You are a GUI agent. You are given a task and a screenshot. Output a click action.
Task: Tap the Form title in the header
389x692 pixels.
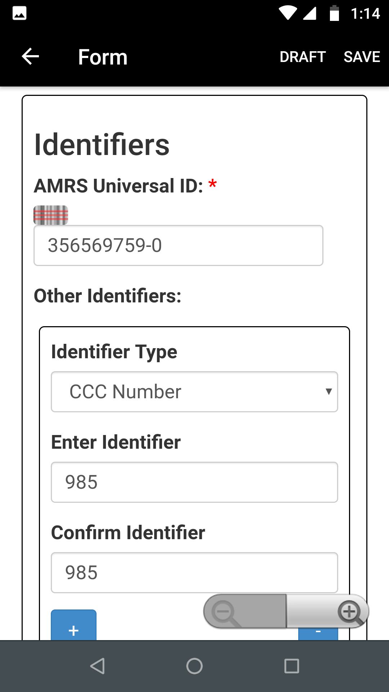coord(103,57)
